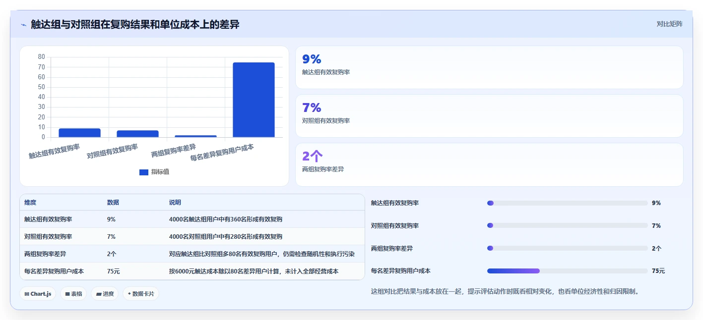
Task: Click the 触达组有效复购率 bar in chart
Action: pos(79,133)
